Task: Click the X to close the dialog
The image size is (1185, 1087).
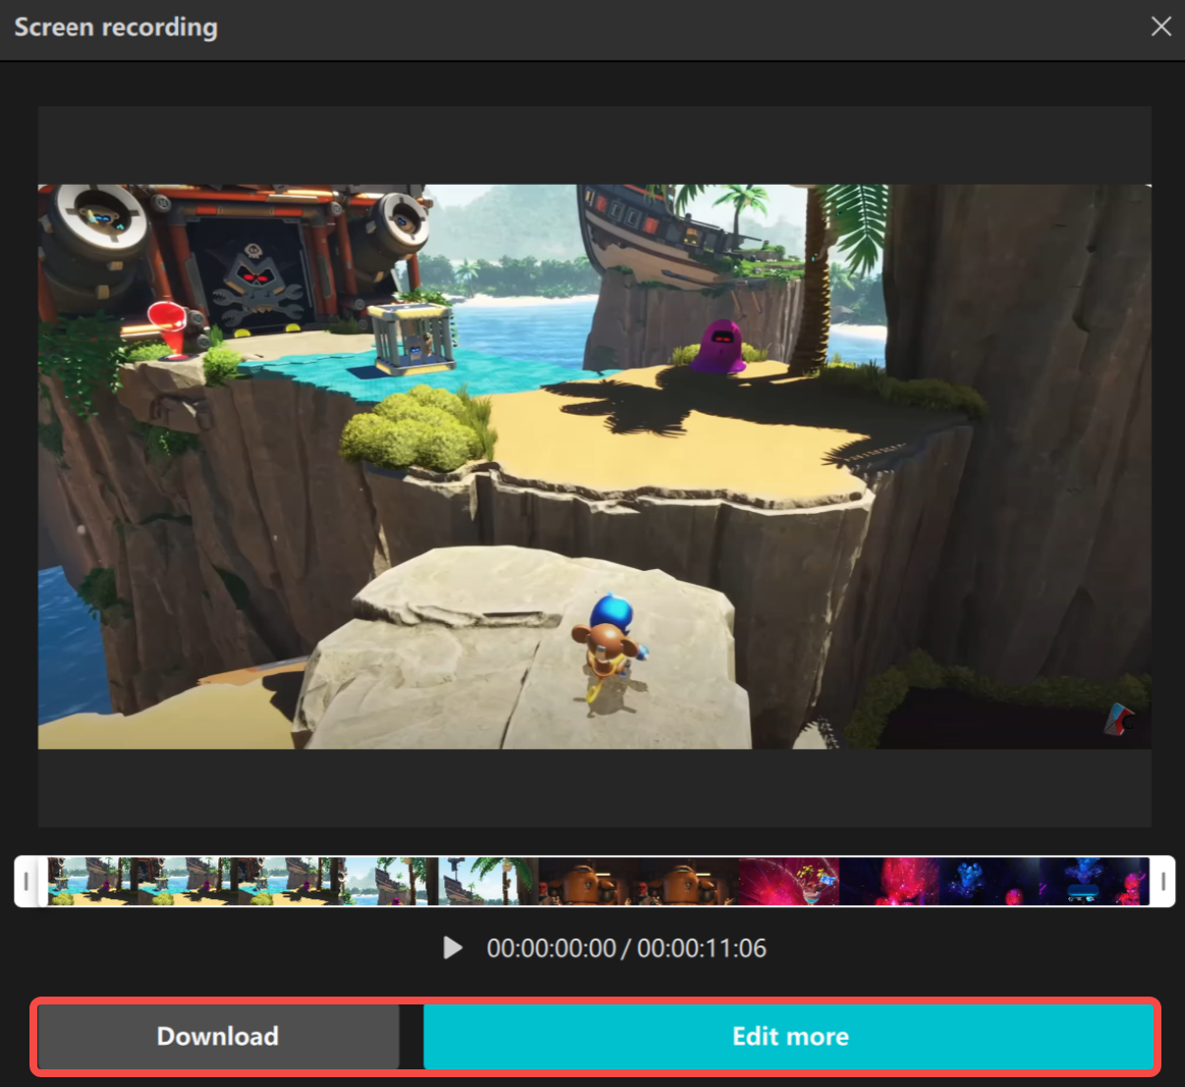Action: [1160, 27]
